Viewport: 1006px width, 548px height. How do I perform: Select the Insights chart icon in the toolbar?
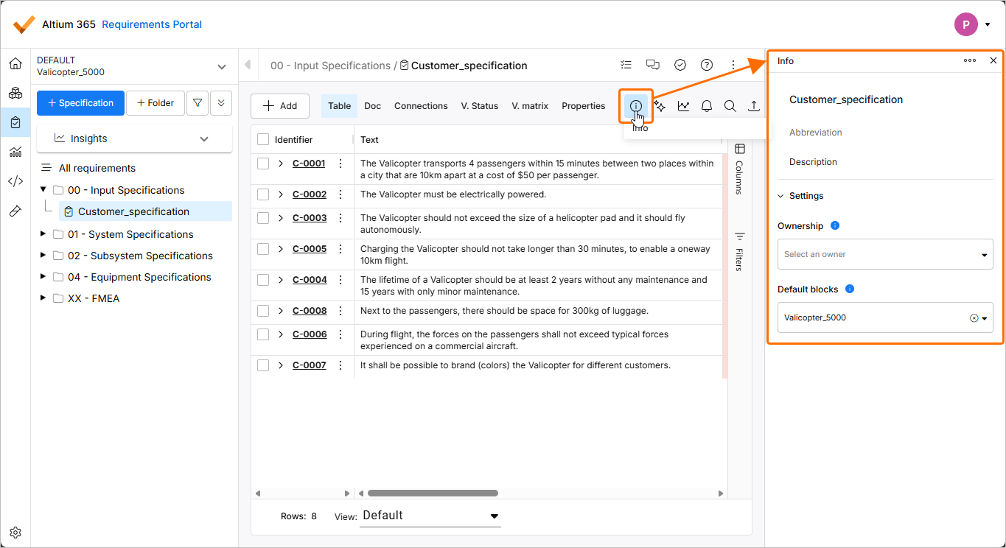(683, 105)
